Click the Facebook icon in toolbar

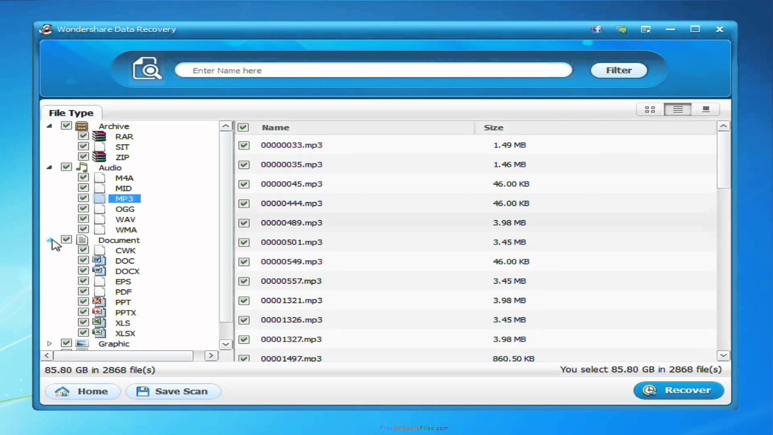(597, 29)
